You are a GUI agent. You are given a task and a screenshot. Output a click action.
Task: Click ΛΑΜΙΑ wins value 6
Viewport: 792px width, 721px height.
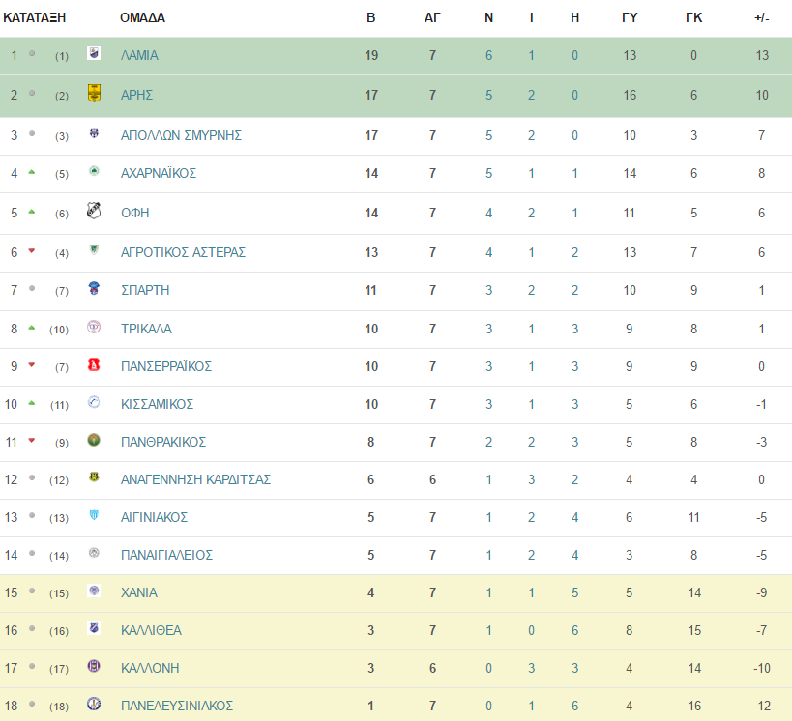tap(489, 55)
